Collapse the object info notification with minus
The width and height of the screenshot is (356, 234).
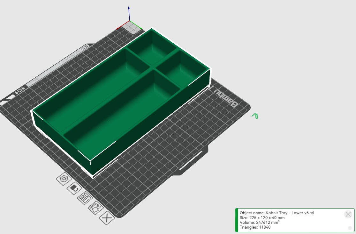pos(350,228)
